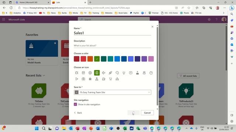
Task: Open the Pexels bookmark
Action: (184, 13)
